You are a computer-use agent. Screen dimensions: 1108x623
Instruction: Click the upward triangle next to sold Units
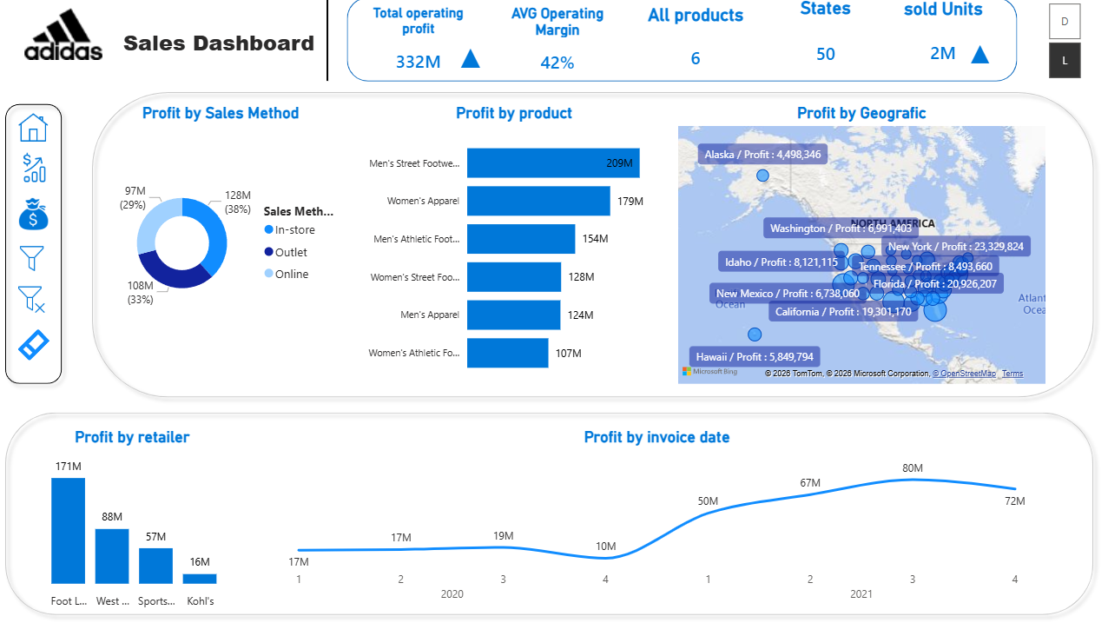pyautogui.click(x=980, y=55)
